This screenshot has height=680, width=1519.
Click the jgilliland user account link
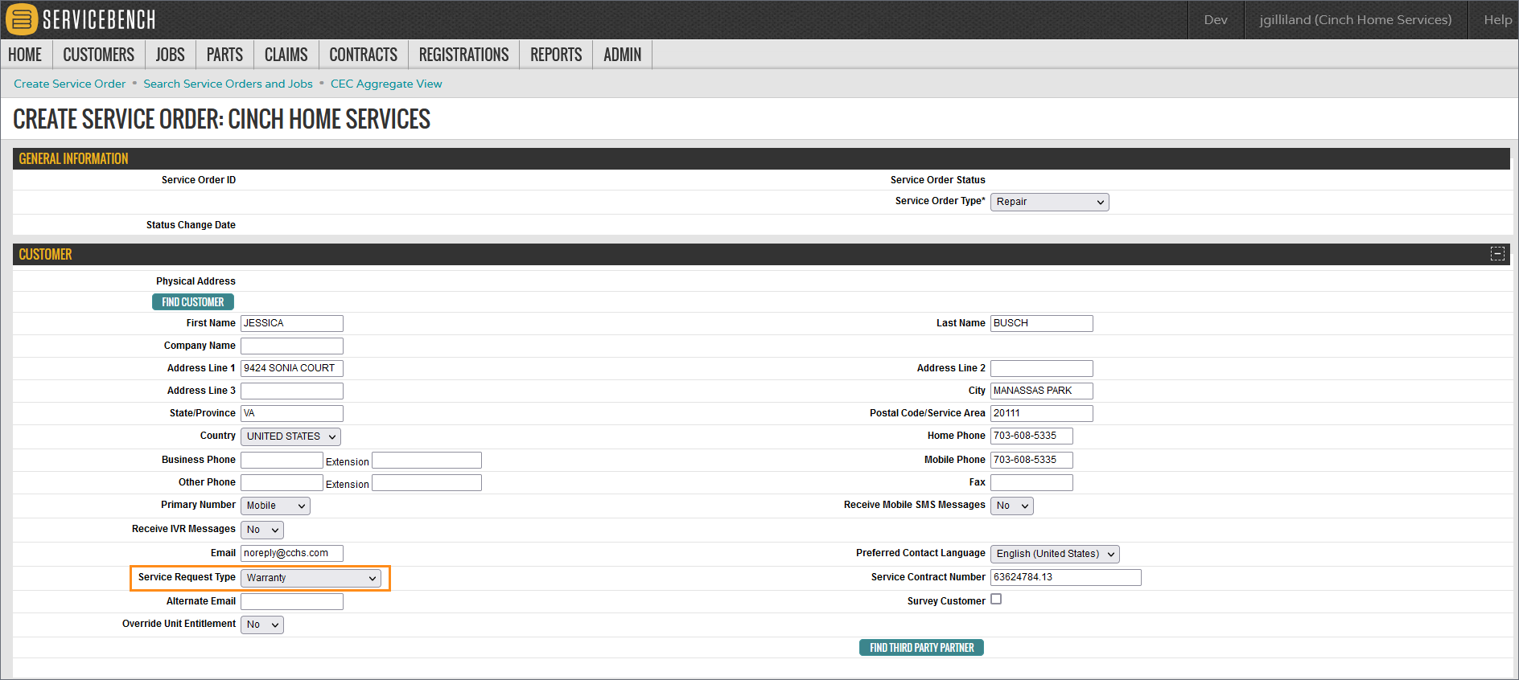[1356, 20]
